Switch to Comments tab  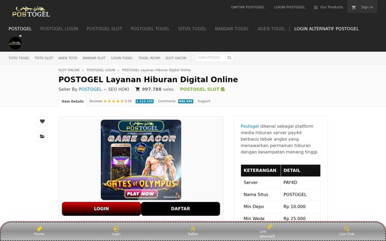click(167, 101)
